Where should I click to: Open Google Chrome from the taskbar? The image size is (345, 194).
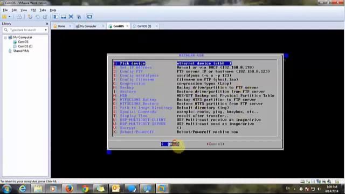(x=85, y=189)
